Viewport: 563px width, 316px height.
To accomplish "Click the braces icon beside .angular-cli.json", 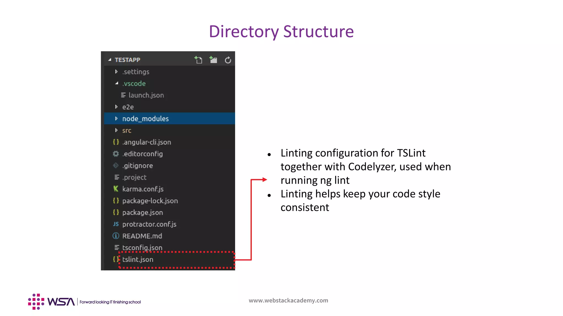I will [x=116, y=142].
